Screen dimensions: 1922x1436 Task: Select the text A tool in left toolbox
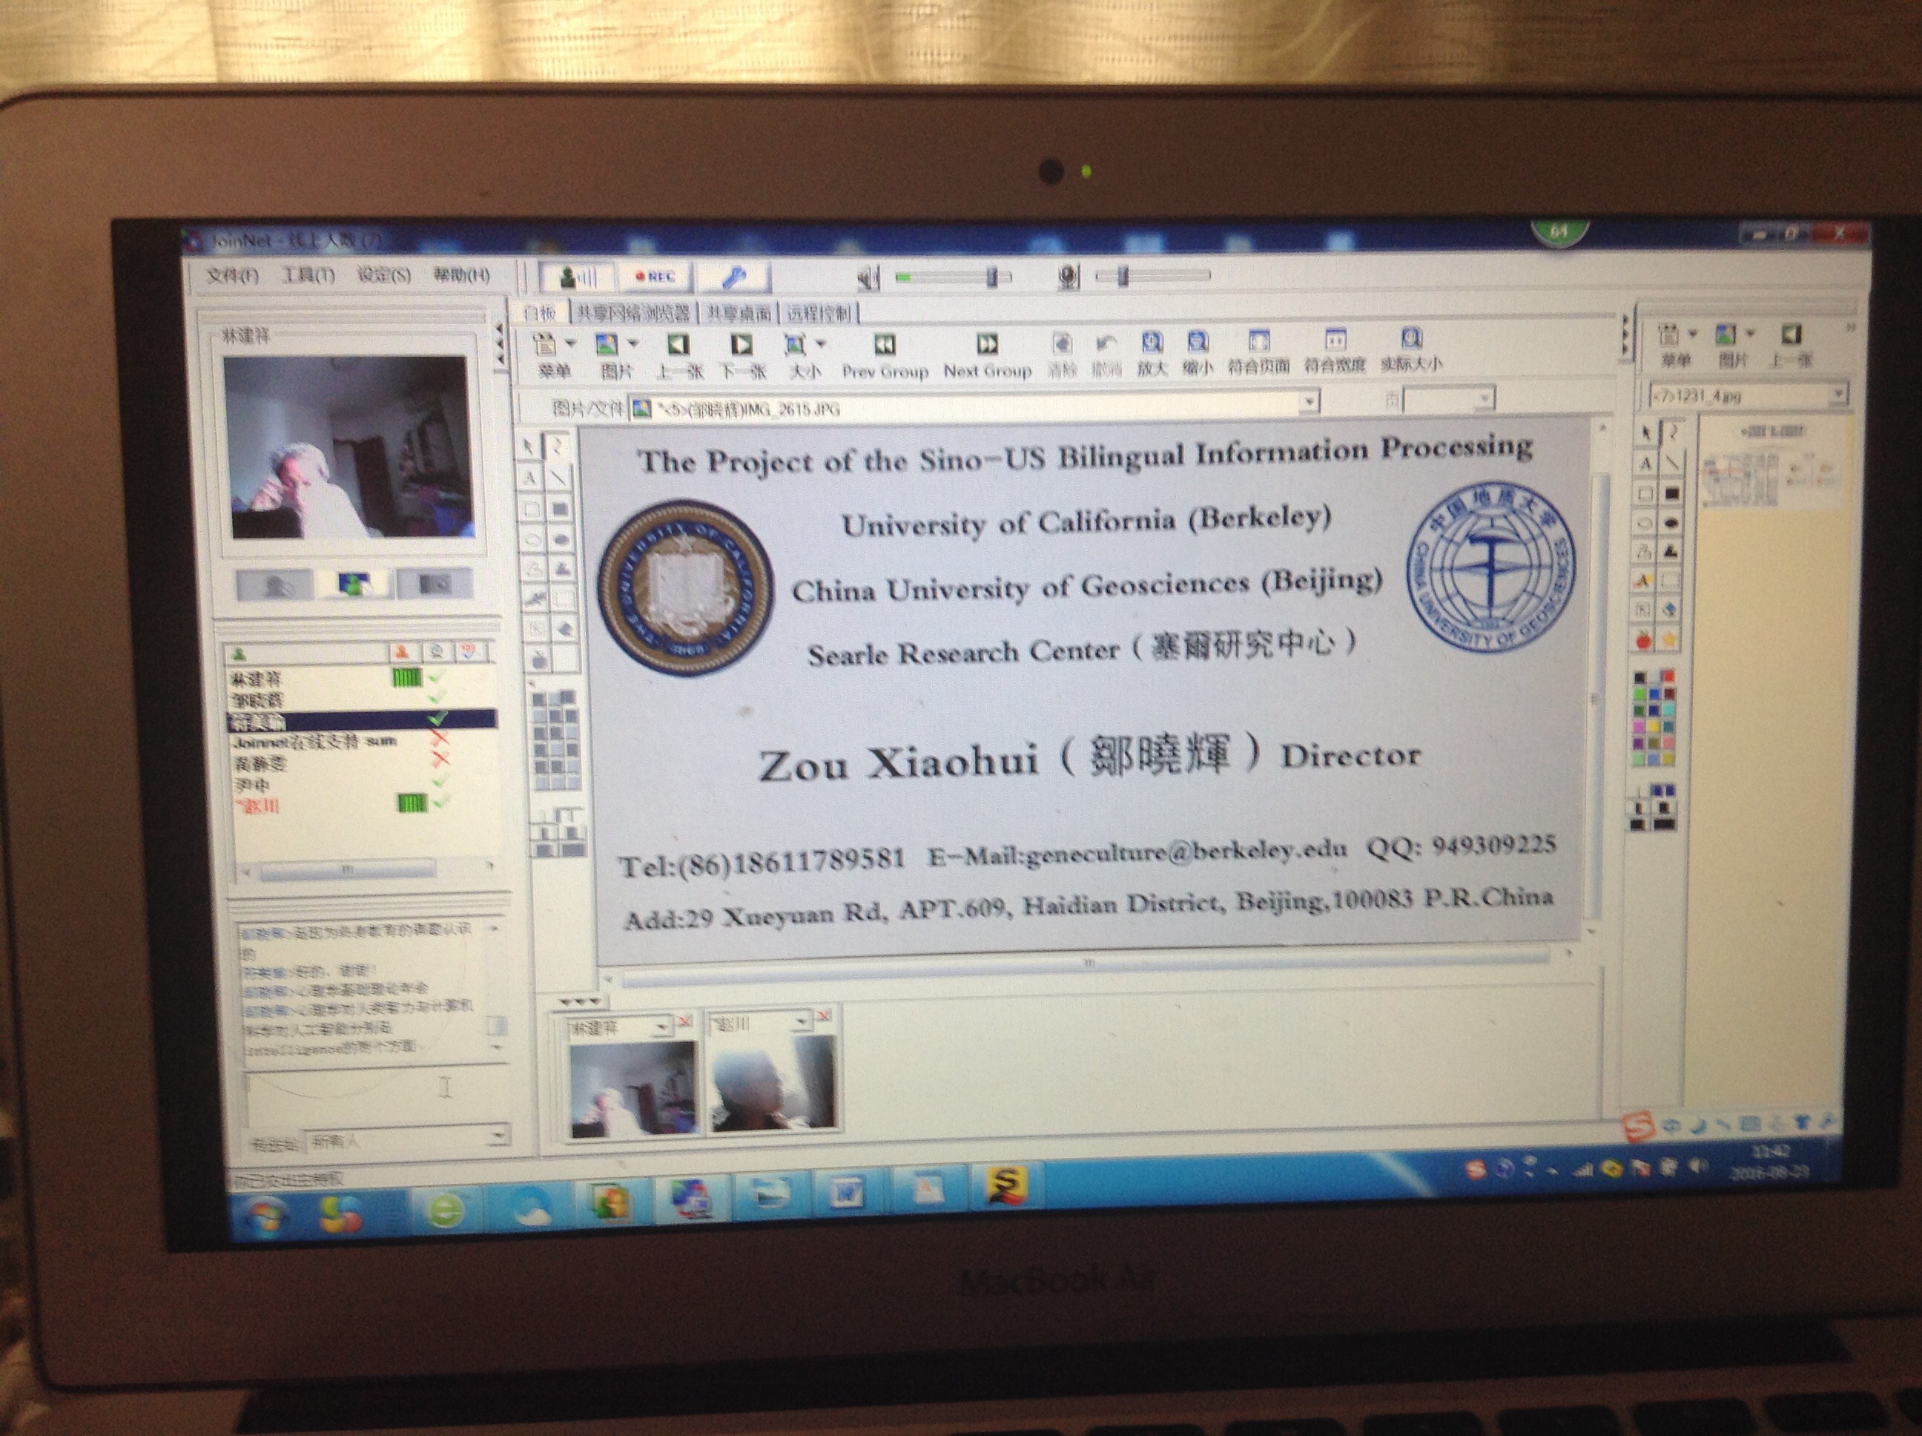coord(529,478)
